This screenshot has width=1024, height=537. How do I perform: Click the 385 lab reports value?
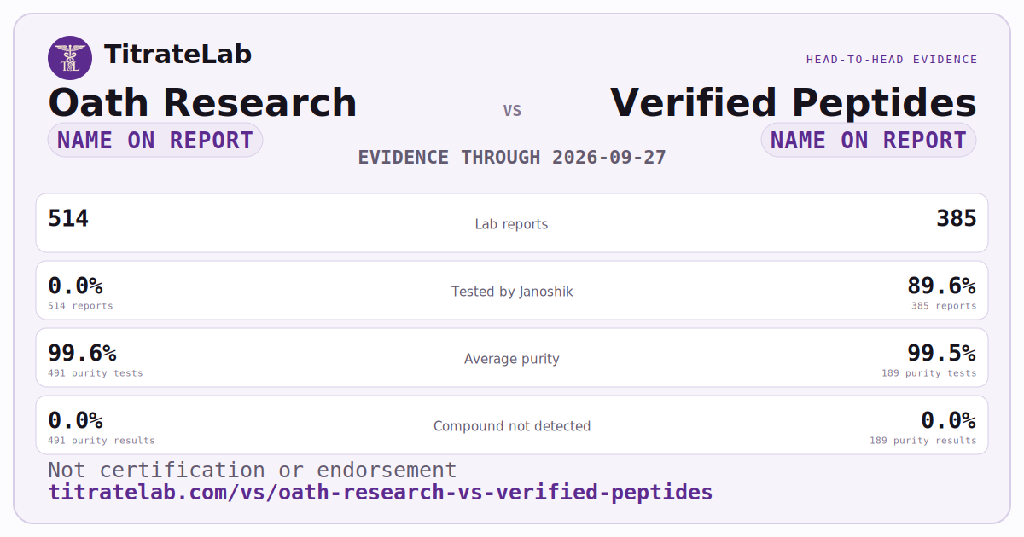point(957,219)
